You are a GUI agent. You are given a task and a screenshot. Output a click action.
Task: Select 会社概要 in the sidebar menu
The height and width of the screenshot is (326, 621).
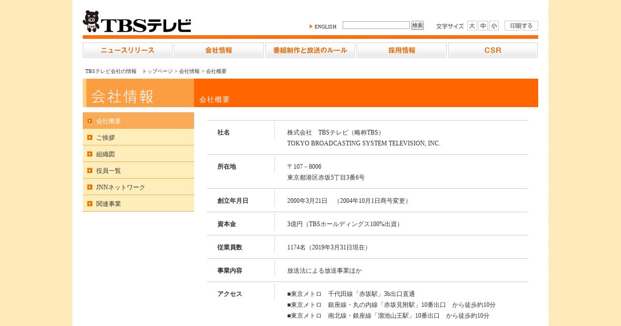[x=138, y=121]
